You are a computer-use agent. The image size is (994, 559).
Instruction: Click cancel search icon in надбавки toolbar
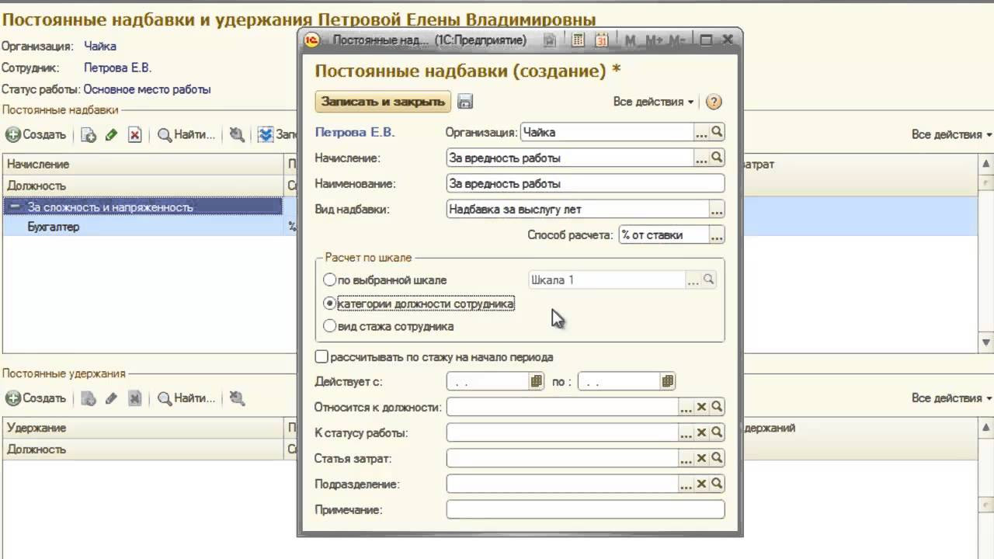(238, 135)
